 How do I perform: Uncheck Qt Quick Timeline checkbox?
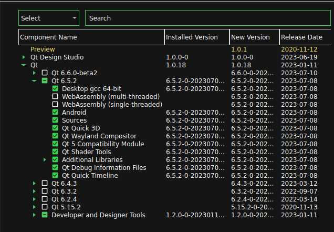point(55,175)
